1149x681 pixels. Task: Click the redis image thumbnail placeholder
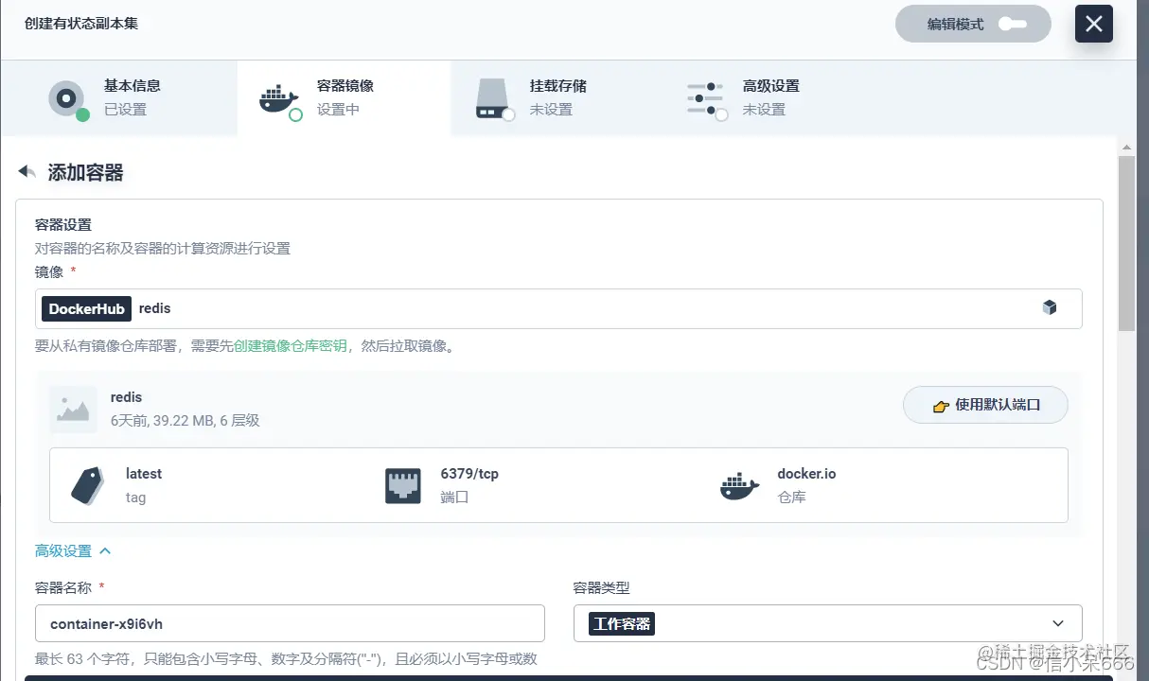click(73, 409)
